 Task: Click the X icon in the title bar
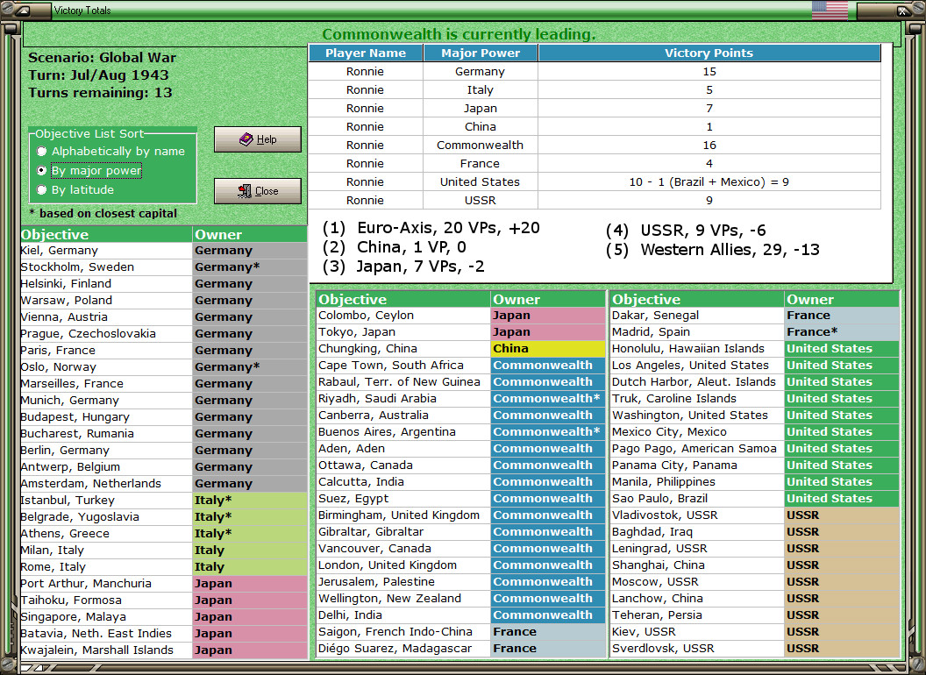point(901,11)
